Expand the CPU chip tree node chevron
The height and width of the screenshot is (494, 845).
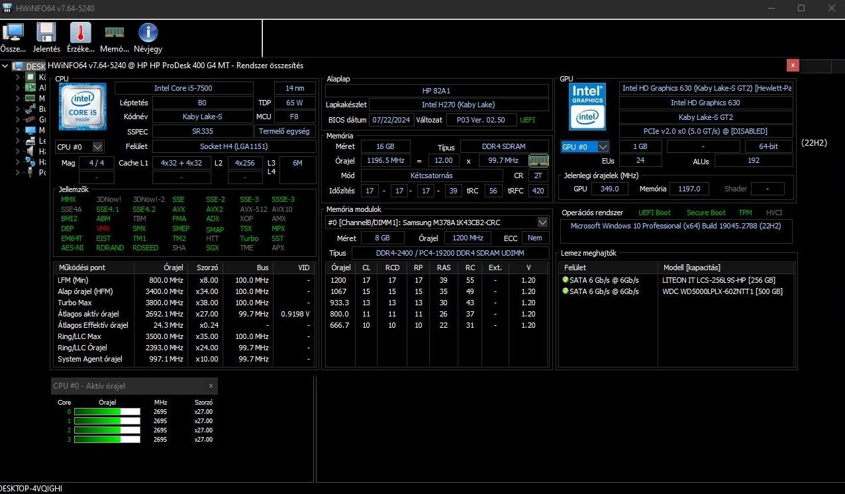(19, 77)
